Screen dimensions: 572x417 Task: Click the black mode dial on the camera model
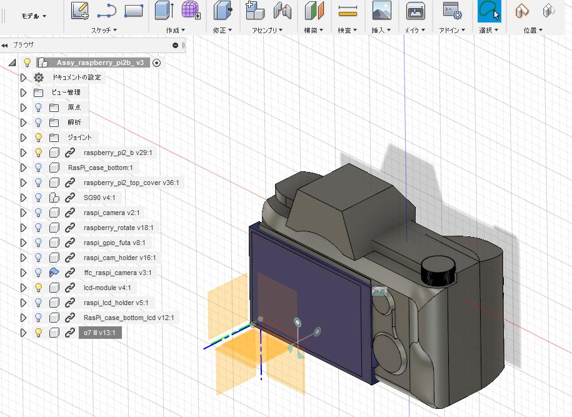point(439,270)
